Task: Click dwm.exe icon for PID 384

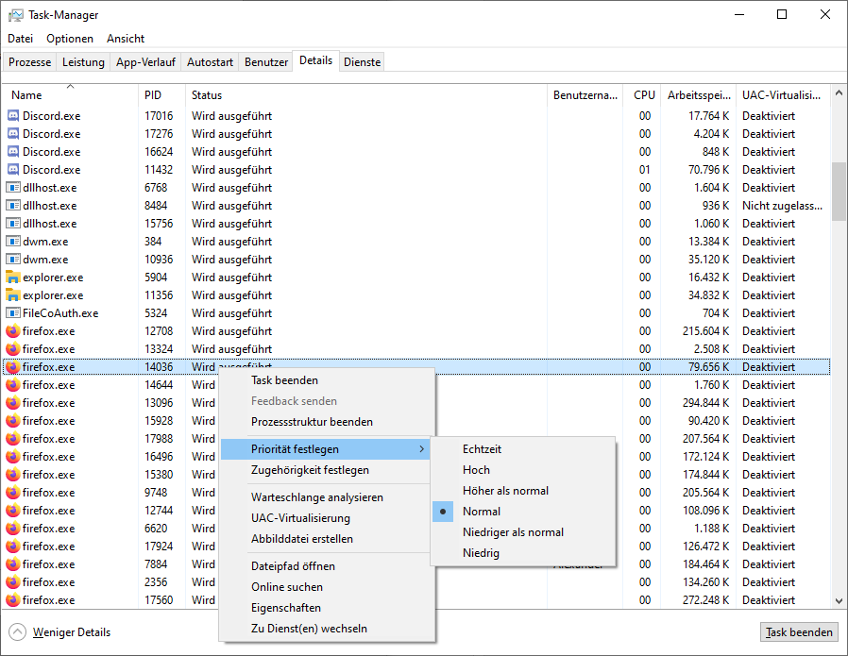Action: [x=13, y=241]
